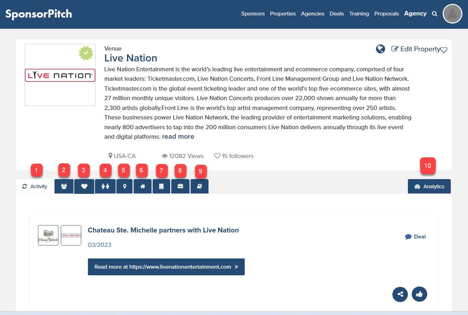468x315 pixels.
Task: Click the globe website icon
Action: click(x=380, y=49)
